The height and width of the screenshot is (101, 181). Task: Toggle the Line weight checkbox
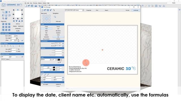click(x=42, y=84)
